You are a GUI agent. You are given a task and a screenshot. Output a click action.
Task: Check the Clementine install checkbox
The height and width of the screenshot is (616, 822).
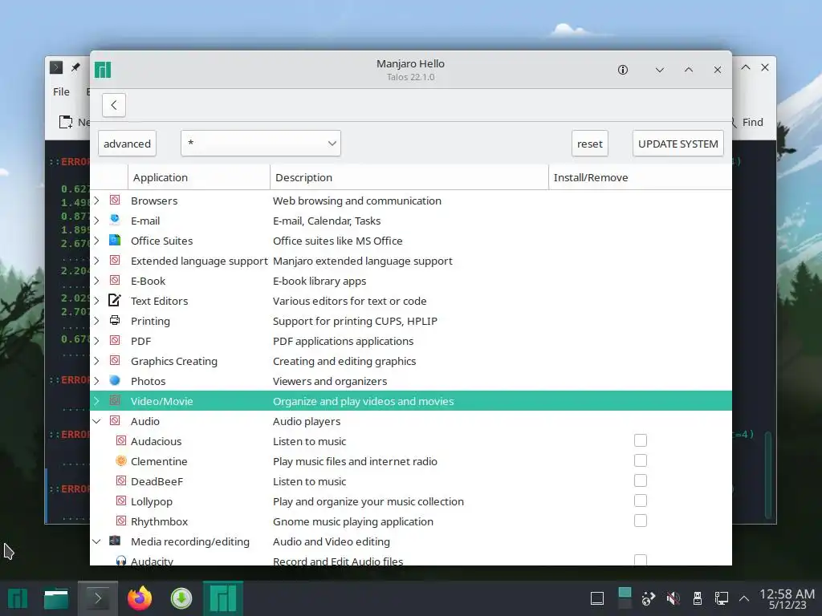[x=640, y=460]
